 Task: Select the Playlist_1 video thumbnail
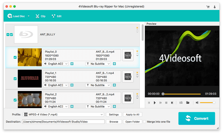click(x=30, y=78)
